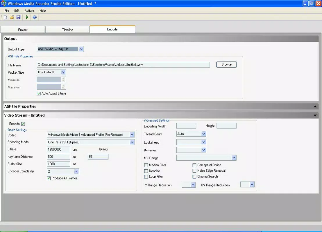The height and width of the screenshot is (232, 322).
Task: Open the Edit menu
Action: tap(17, 11)
